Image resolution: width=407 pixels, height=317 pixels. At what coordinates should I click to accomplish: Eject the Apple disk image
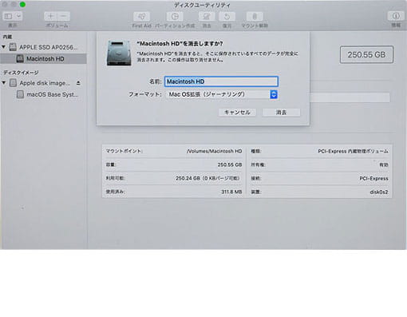pos(78,83)
